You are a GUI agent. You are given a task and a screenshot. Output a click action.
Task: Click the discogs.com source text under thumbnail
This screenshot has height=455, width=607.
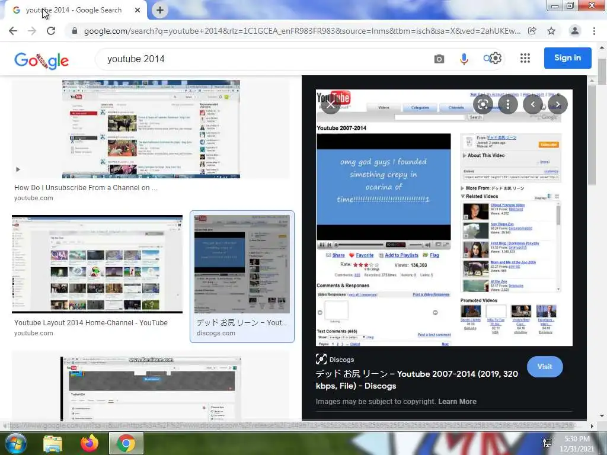[x=216, y=333]
